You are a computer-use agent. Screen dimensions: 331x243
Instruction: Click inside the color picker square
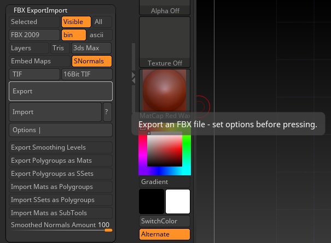[x=165, y=151]
